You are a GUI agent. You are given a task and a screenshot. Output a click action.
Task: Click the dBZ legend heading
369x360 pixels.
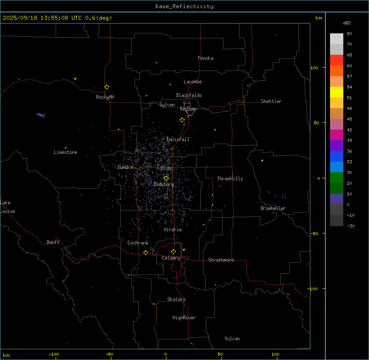(347, 23)
